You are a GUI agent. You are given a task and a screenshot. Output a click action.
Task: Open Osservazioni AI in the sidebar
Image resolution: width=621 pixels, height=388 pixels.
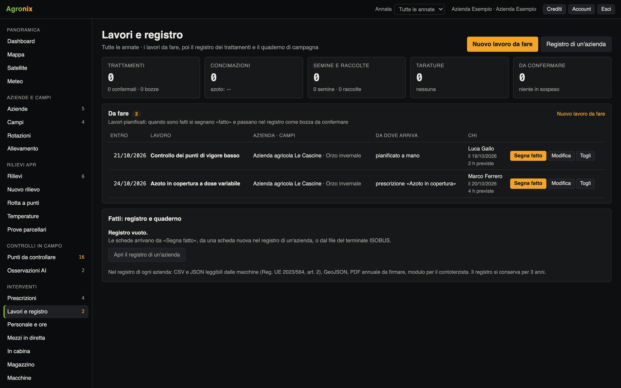[x=46, y=271]
